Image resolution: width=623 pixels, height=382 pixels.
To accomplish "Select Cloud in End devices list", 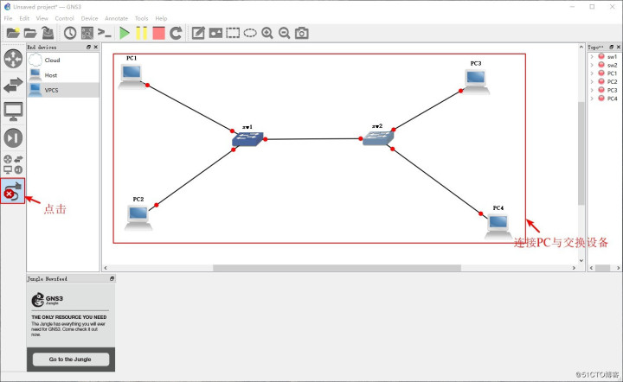I will [63, 60].
